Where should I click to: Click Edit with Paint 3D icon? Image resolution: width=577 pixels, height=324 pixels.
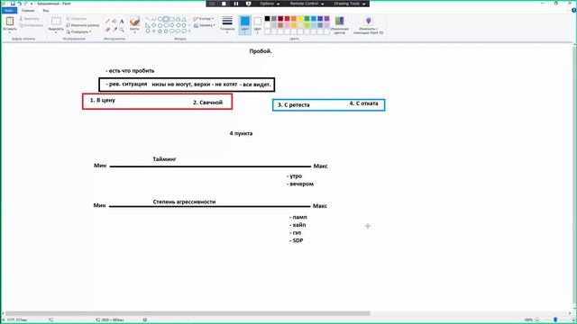click(x=369, y=21)
